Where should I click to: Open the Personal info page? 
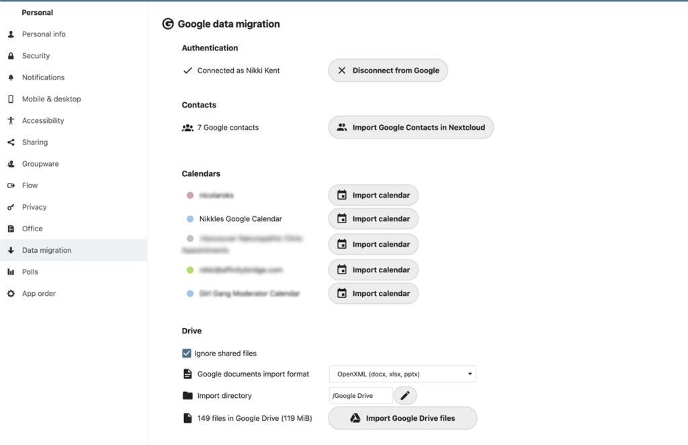(x=44, y=34)
